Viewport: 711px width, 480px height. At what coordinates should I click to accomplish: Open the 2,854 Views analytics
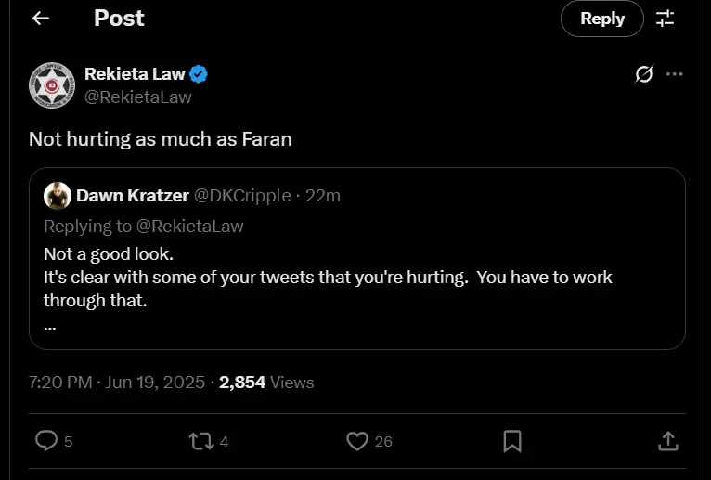click(x=266, y=382)
